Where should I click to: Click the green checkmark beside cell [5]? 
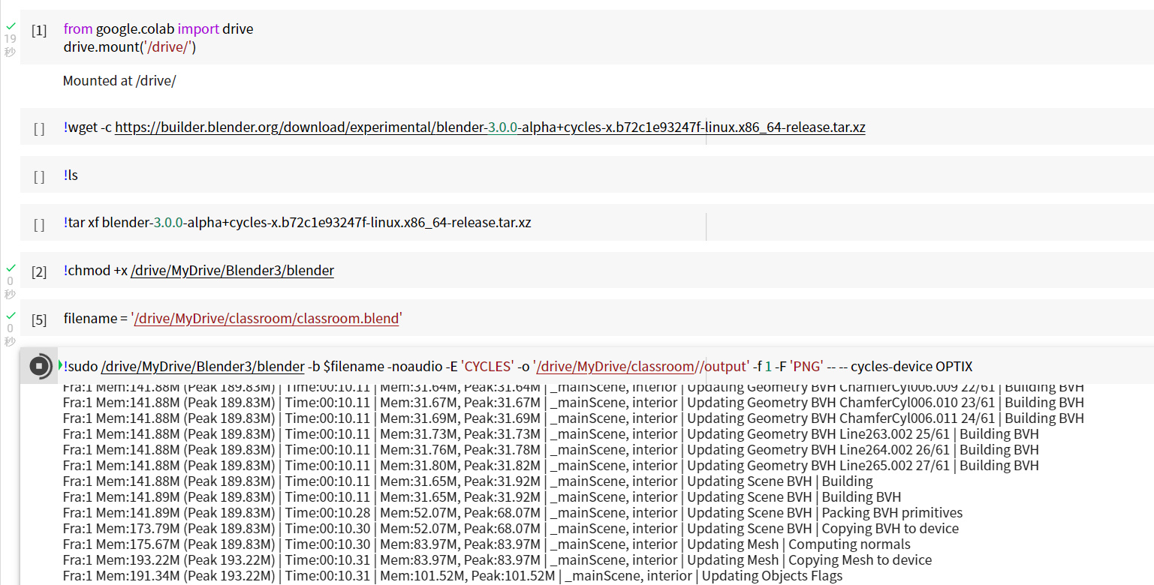pos(11,316)
